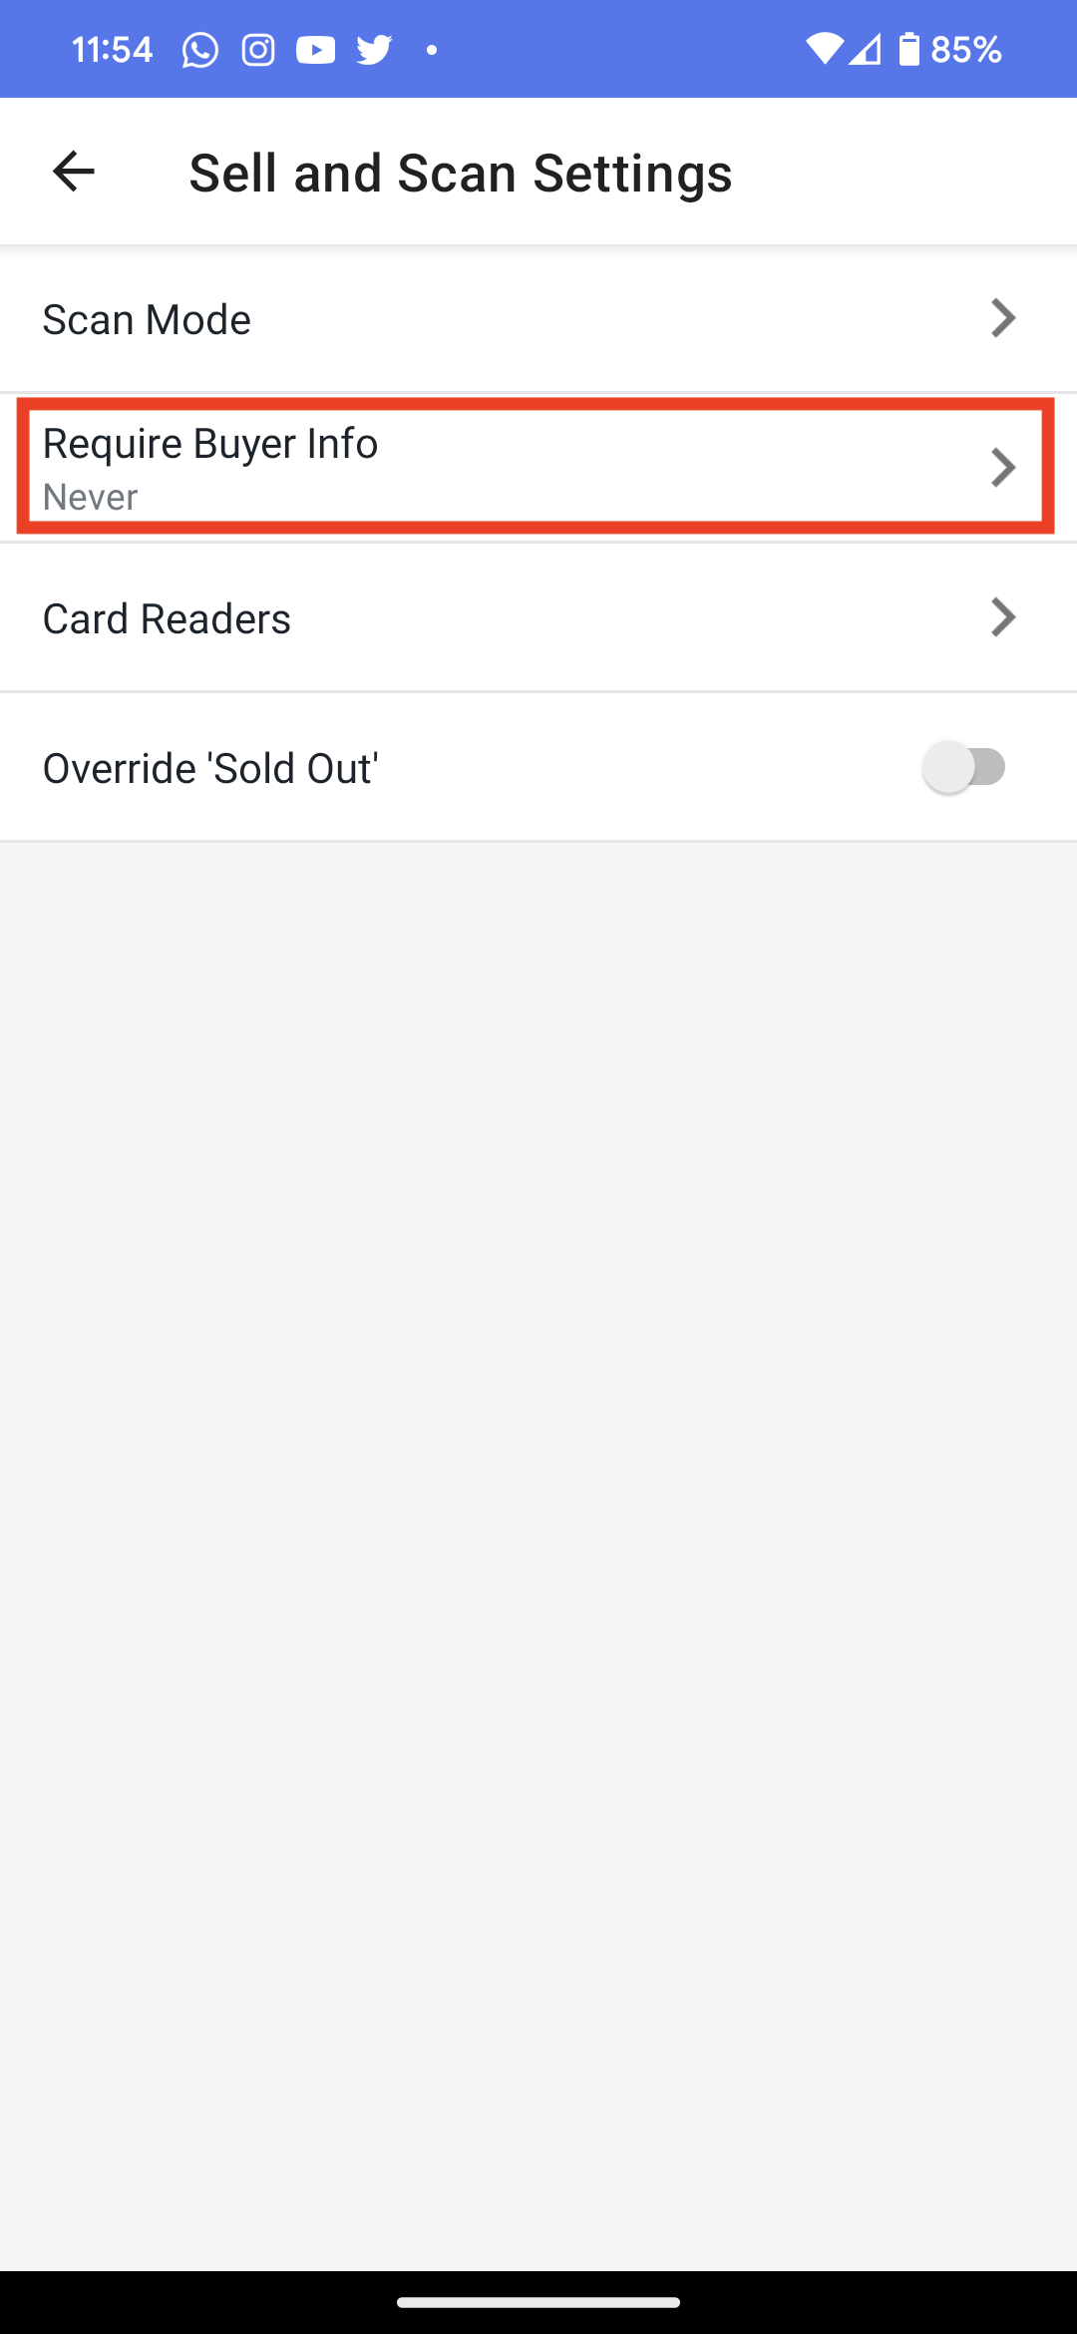
Task: Tap the Wi-Fi signal icon
Action: pyautogui.click(x=824, y=49)
